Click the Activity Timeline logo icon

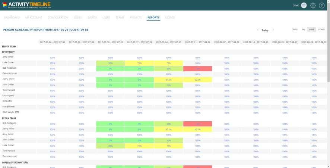[4, 5]
